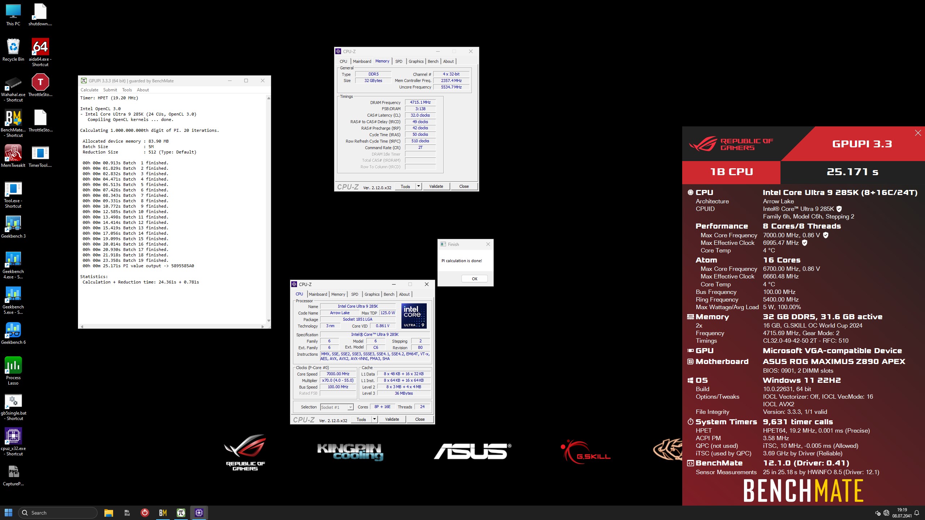Open the cpuz_x32.exe shortcut

pos(13,442)
